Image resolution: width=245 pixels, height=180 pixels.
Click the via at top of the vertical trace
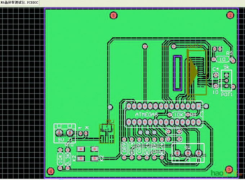[x=145, y=46]
